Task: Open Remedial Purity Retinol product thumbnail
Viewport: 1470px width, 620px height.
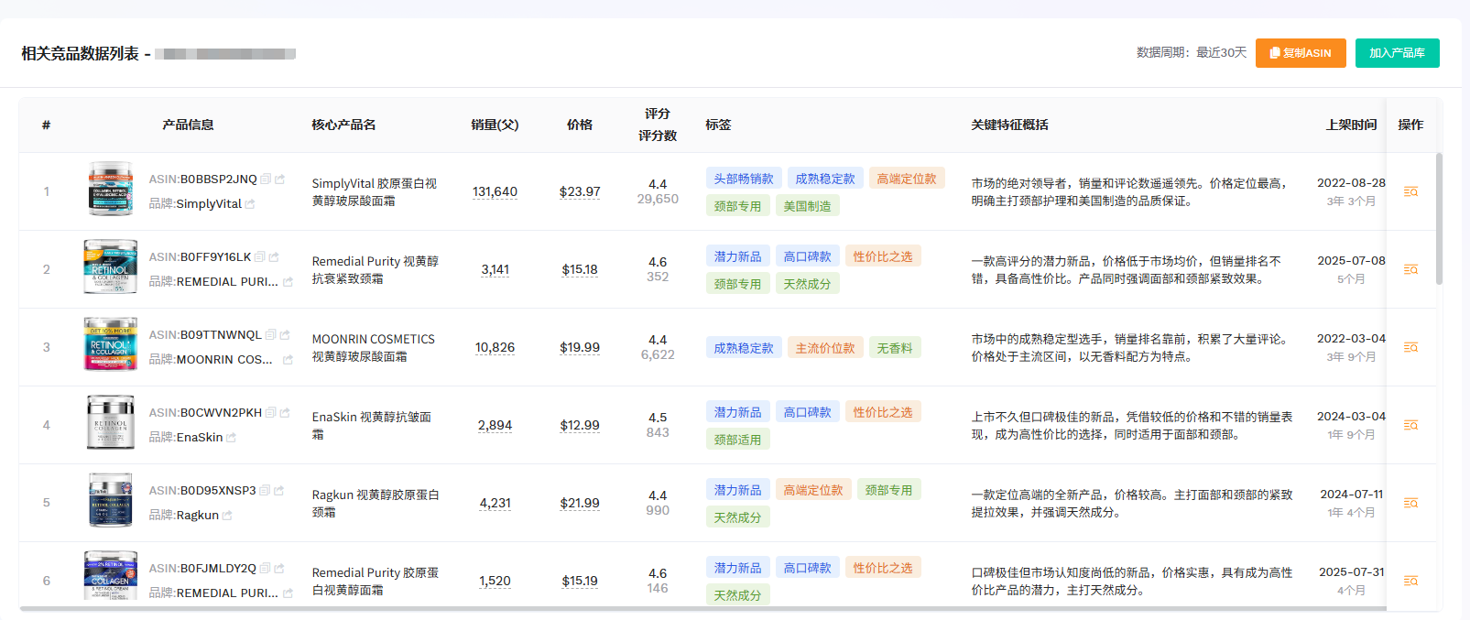Action: (110, 266)
